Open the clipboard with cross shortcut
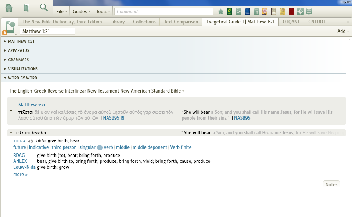Image resolution: width=352 pixels, height=217 pixels. (x=256, y=11)
